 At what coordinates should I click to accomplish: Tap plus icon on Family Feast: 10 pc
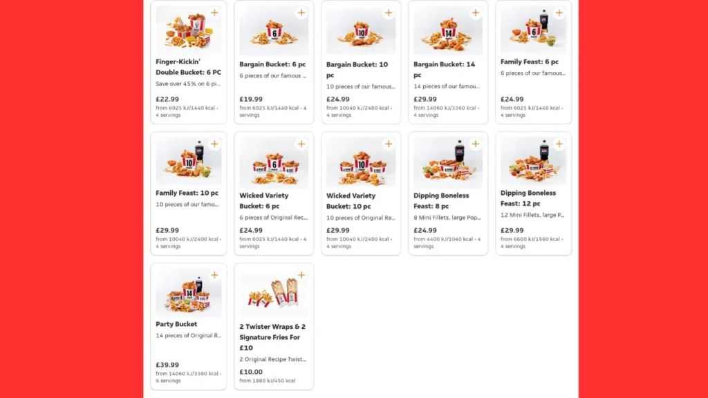coord(214,144)
